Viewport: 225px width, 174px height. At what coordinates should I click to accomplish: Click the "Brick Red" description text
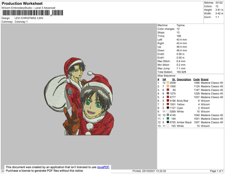coord(182,101)
